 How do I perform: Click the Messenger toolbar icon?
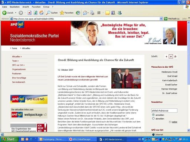click(x=119, y=13)
